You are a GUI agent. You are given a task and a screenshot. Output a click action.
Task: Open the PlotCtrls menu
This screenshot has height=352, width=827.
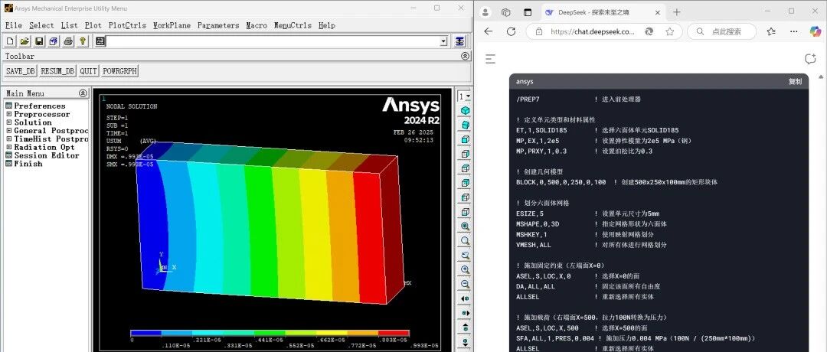tap(127, 25)
